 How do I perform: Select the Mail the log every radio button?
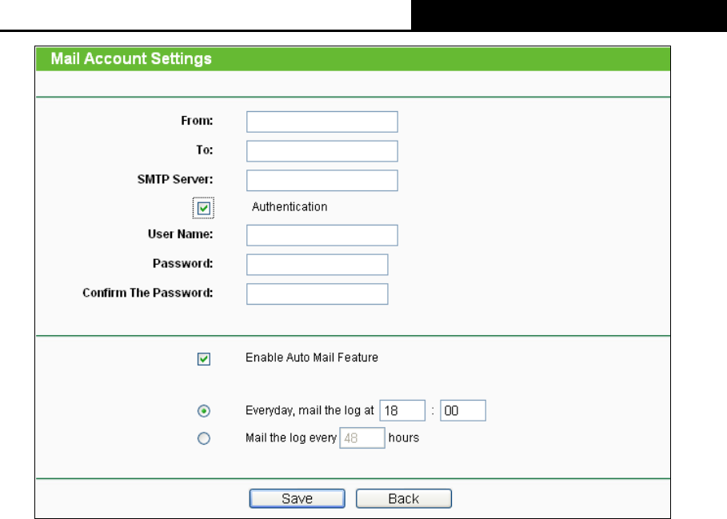pos(203,438)
